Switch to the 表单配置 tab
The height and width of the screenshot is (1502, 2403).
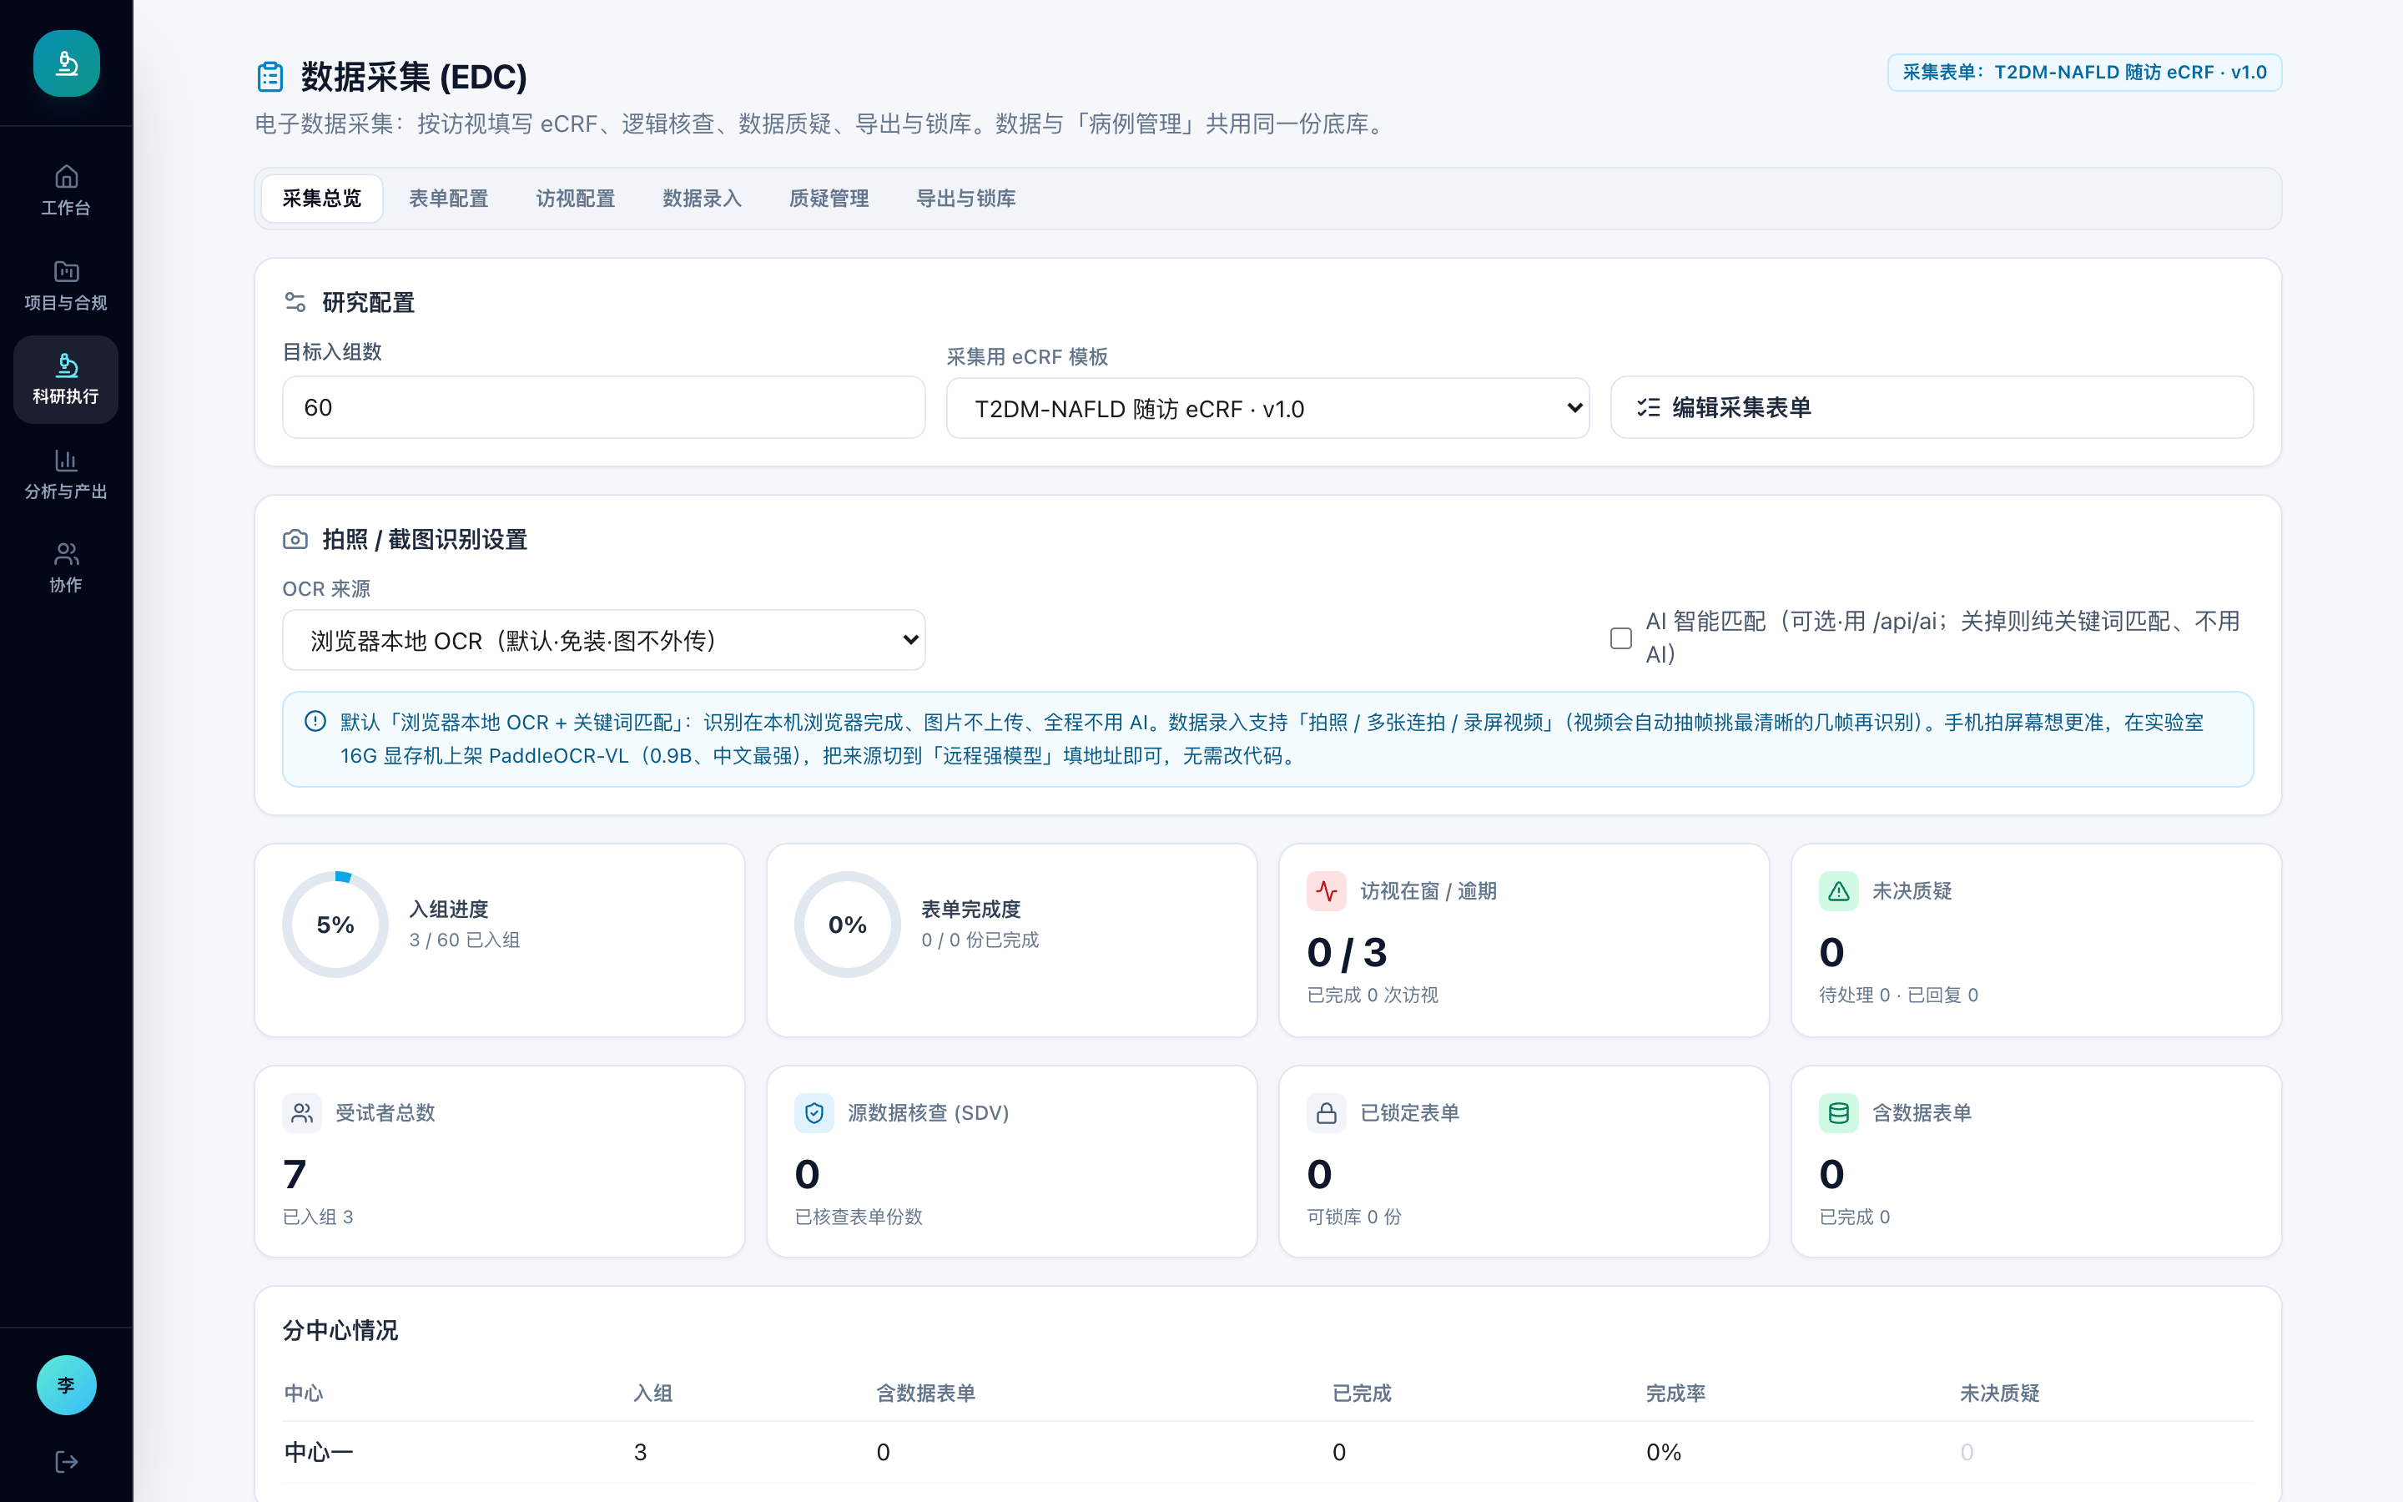pos(449,199)
